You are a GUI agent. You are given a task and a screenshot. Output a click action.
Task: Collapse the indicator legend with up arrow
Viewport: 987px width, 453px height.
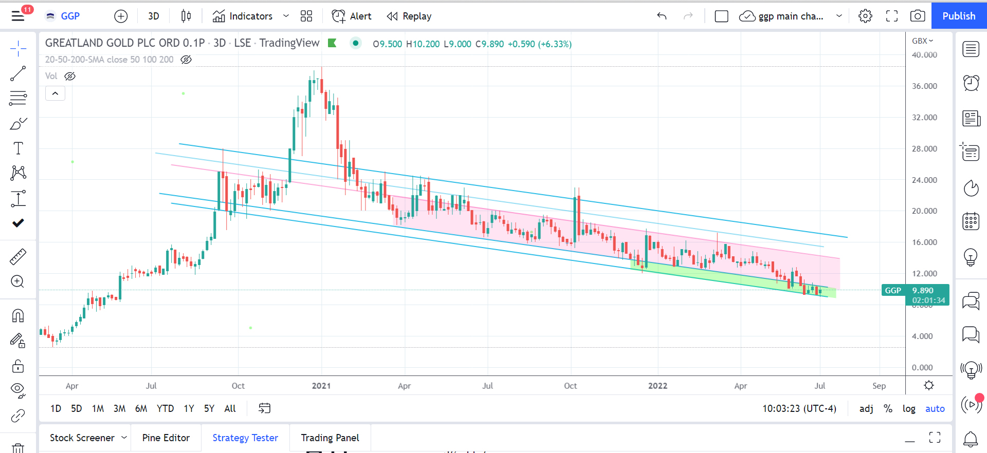pos(55,93)
